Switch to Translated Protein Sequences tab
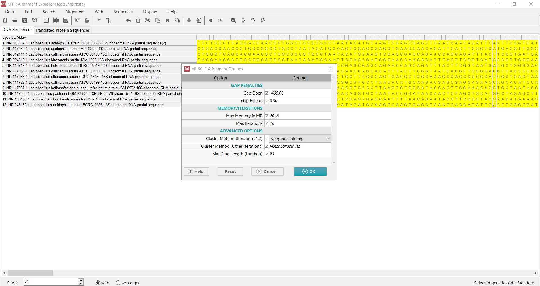This screenshot has width=540, height=286. click(62, 30)
